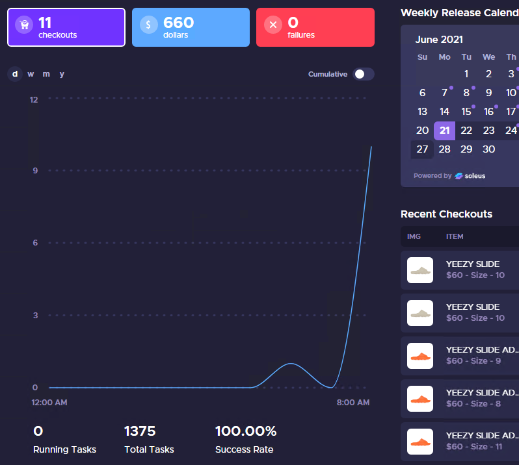
Task: Open orange Yeezy Slide thumbnail for Size 9
Action: [x=420, y=356]
